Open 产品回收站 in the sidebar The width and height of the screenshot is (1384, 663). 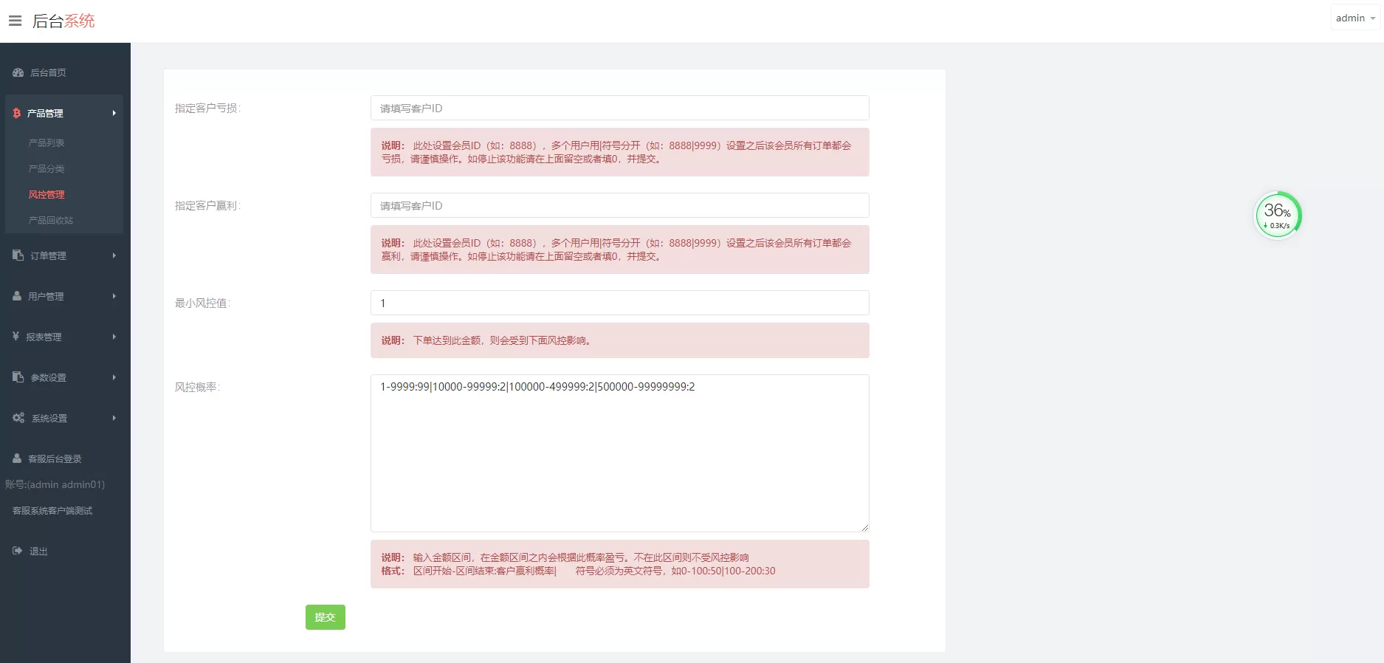[51, 220]
